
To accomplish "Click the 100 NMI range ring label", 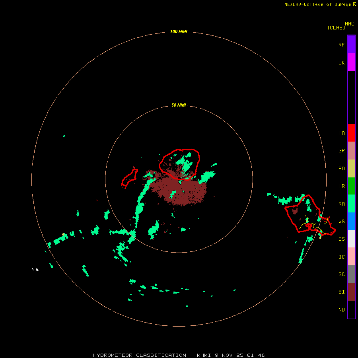I will pyautogui.click(x=179, y=31).
